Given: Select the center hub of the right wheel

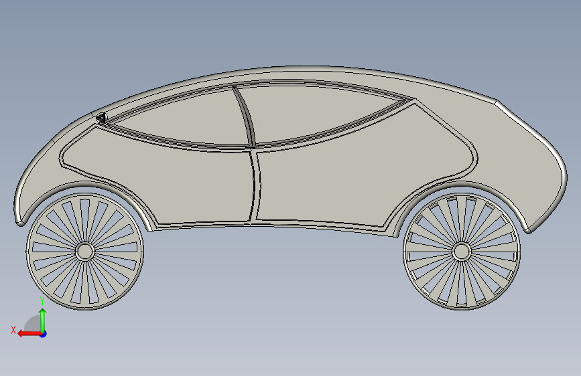Looking at the screenshot, I should click(x=461, y=252).
